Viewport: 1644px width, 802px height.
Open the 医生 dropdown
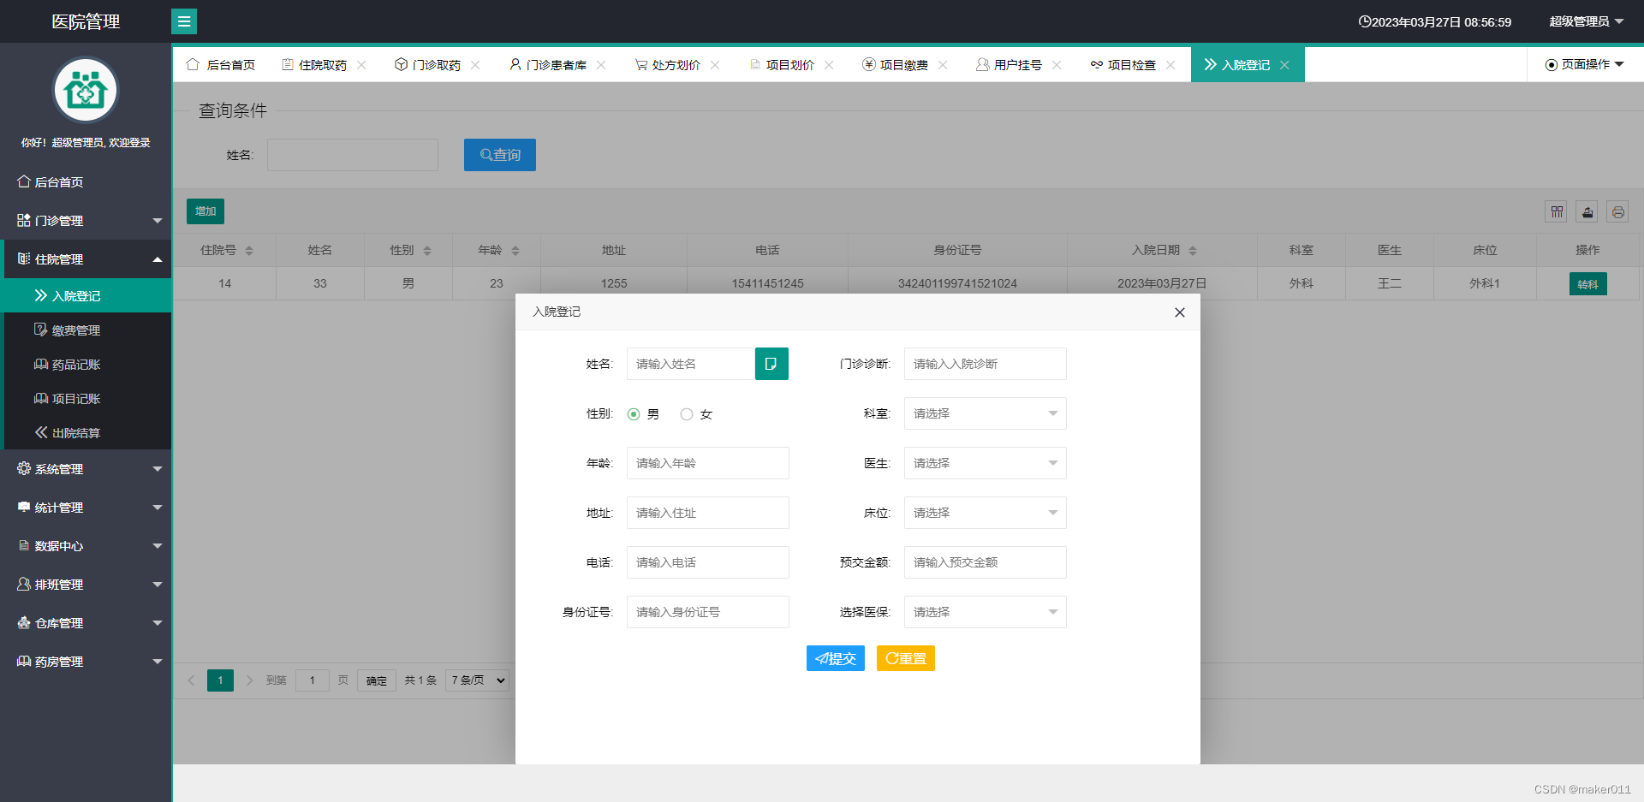tap(986, 463)
